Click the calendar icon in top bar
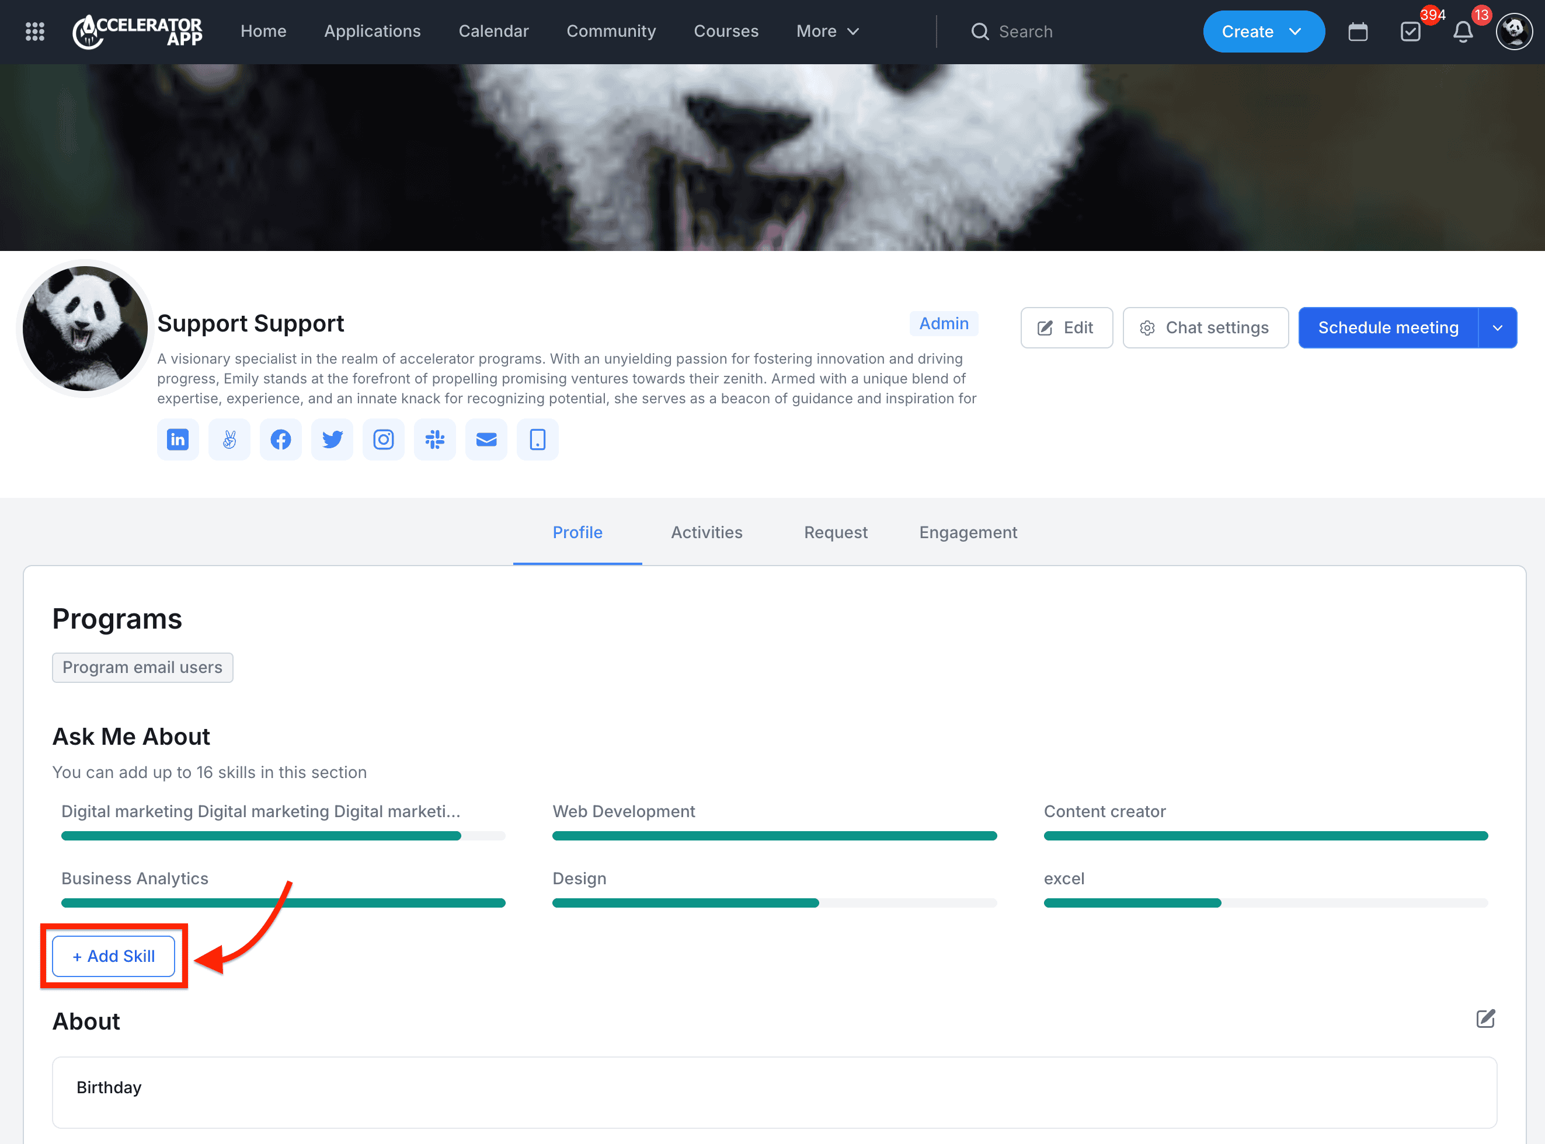This screenshot has height=1144, width=1545. point(1357,32)
